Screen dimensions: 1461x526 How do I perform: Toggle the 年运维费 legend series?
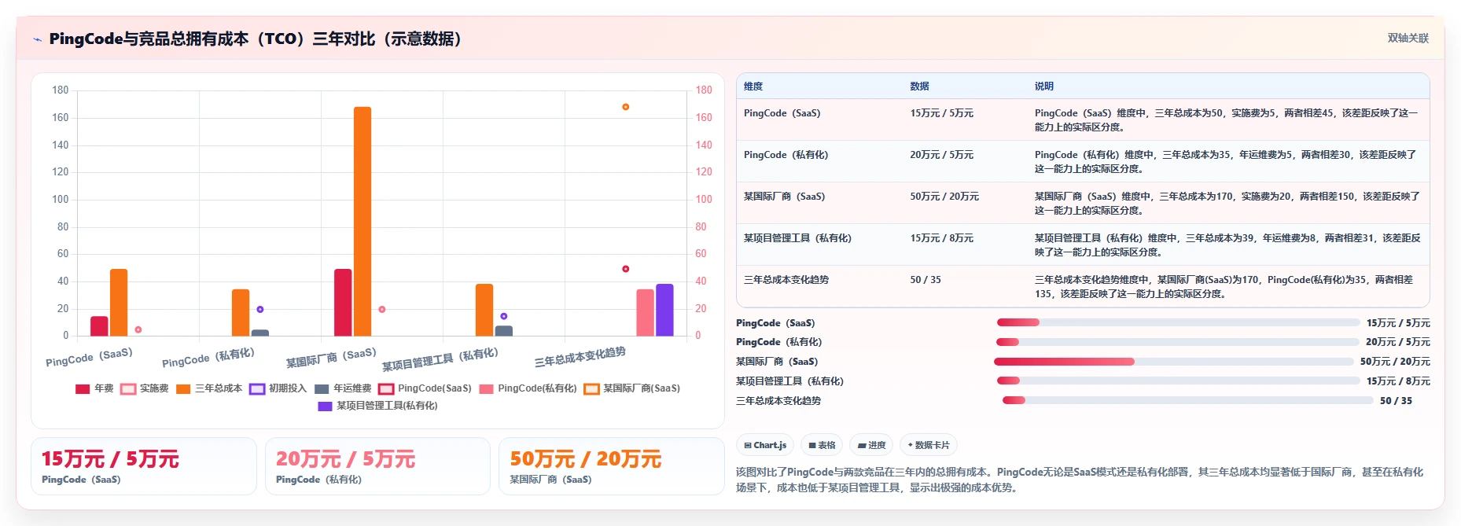pos(343,388)
